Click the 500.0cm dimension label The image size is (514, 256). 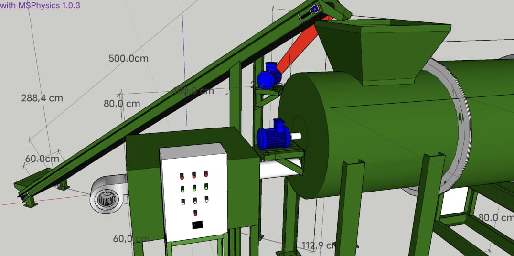128,59
